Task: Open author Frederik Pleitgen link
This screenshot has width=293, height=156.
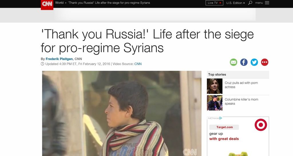Action: 59,59
